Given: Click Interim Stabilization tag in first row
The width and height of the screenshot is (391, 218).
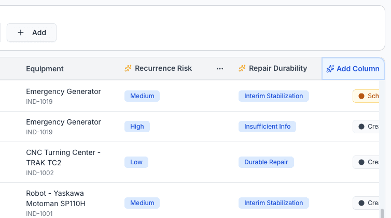Looking at the screenshot, I should pos(274,96).
